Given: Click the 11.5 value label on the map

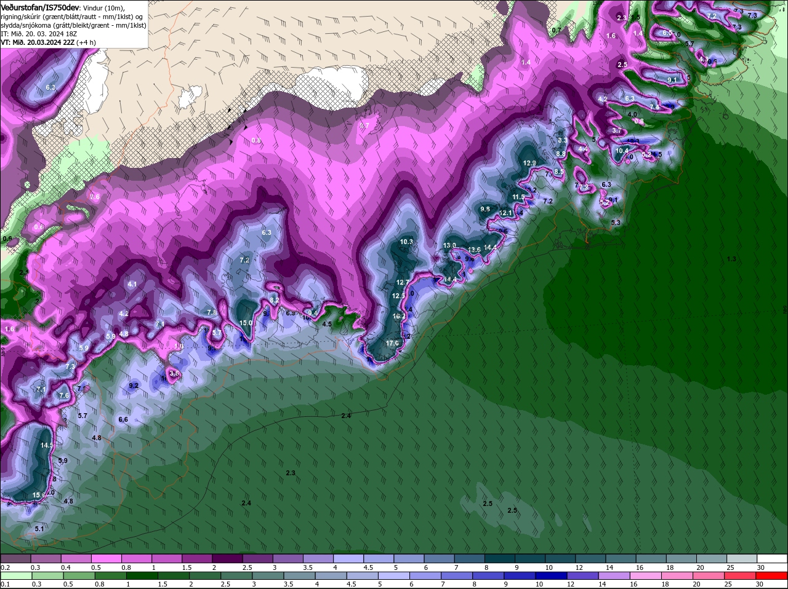Looking at the screenshot, I should point(518,197).
